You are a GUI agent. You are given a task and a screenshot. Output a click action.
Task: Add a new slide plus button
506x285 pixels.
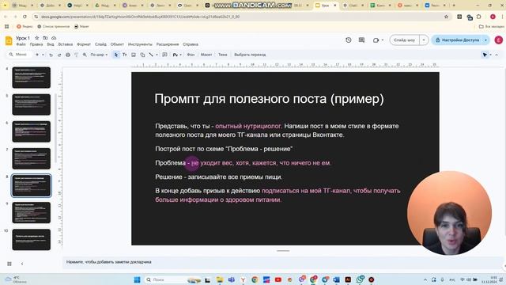tap(37, 55)
